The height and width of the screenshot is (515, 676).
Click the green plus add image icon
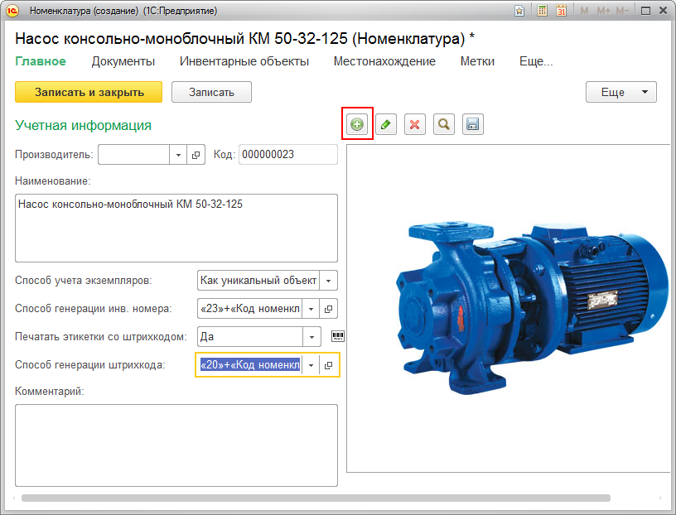point(357,124)
